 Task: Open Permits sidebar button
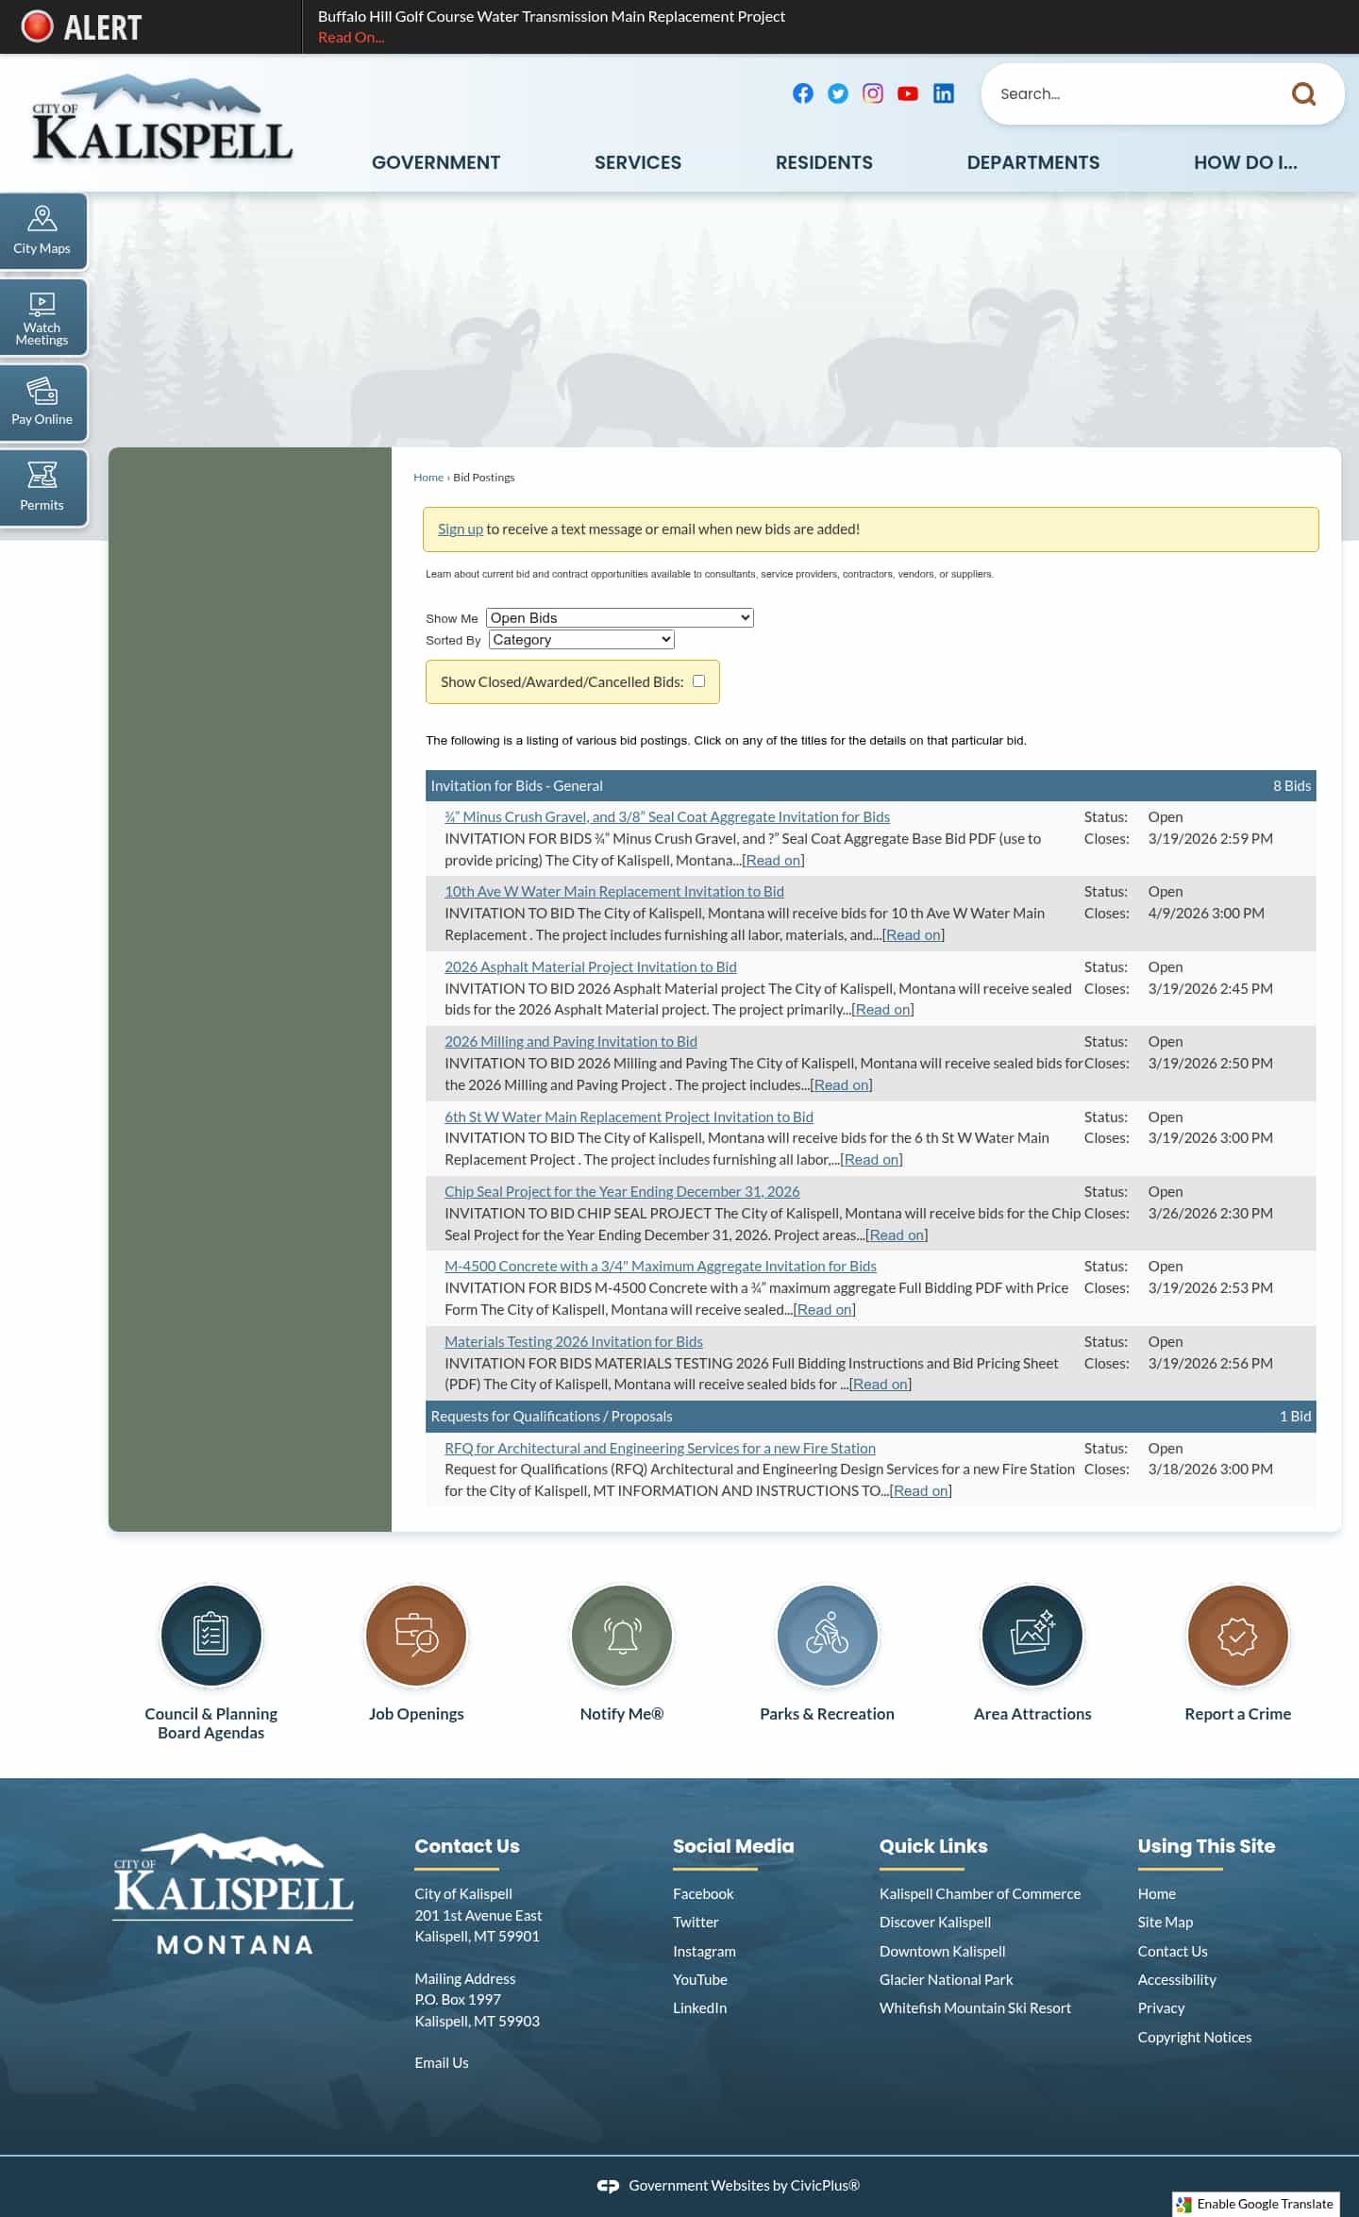[42, 488]
